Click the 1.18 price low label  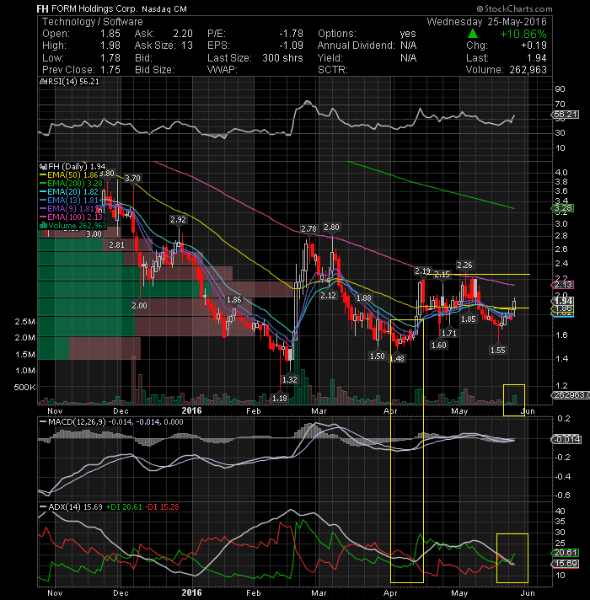pyautogui.click(x=280, y=399)
